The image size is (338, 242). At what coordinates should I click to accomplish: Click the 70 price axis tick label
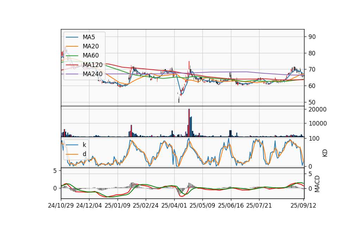[x=312, y=69]
